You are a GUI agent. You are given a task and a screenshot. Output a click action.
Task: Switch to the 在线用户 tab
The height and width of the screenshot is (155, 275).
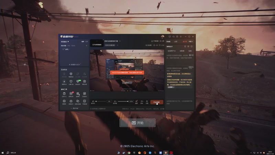172,51
